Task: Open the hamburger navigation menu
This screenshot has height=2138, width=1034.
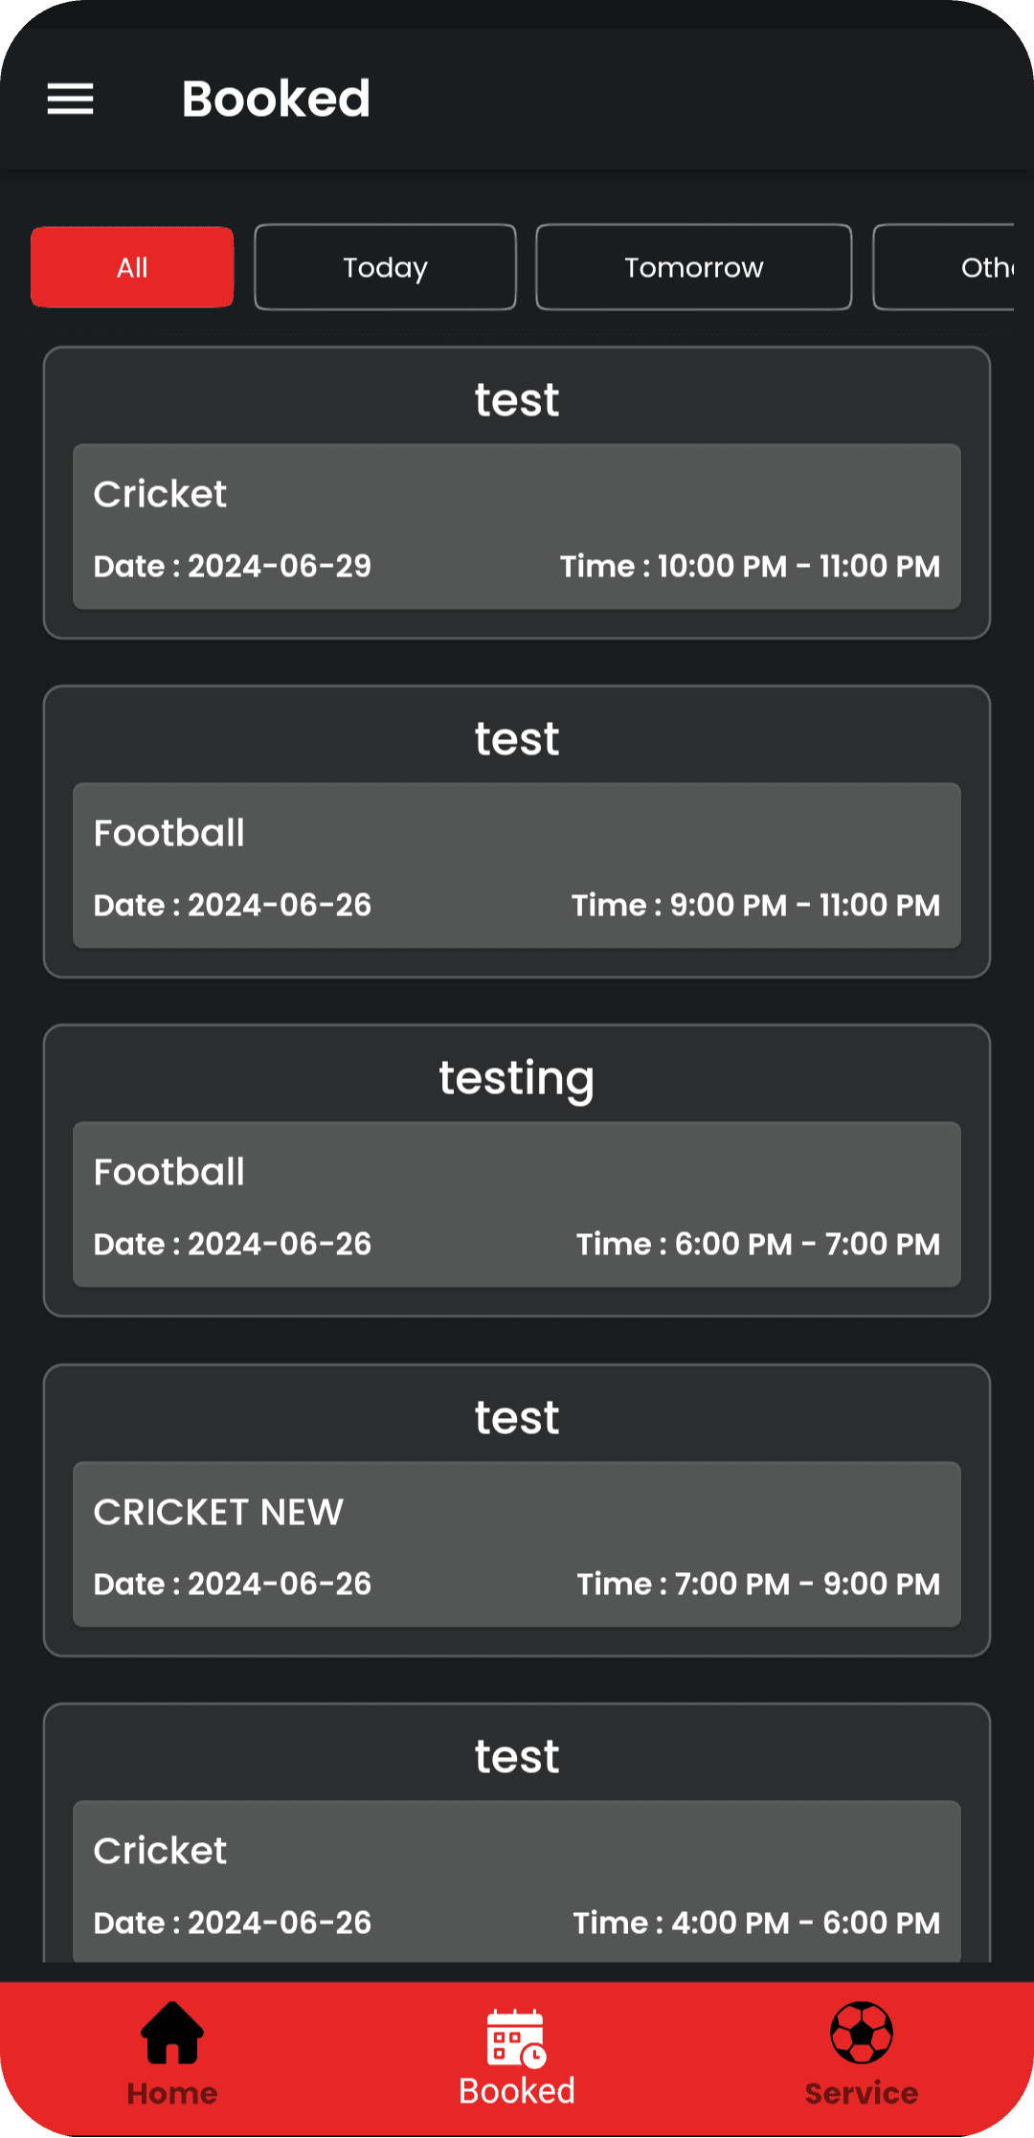Action: point(71,99)
